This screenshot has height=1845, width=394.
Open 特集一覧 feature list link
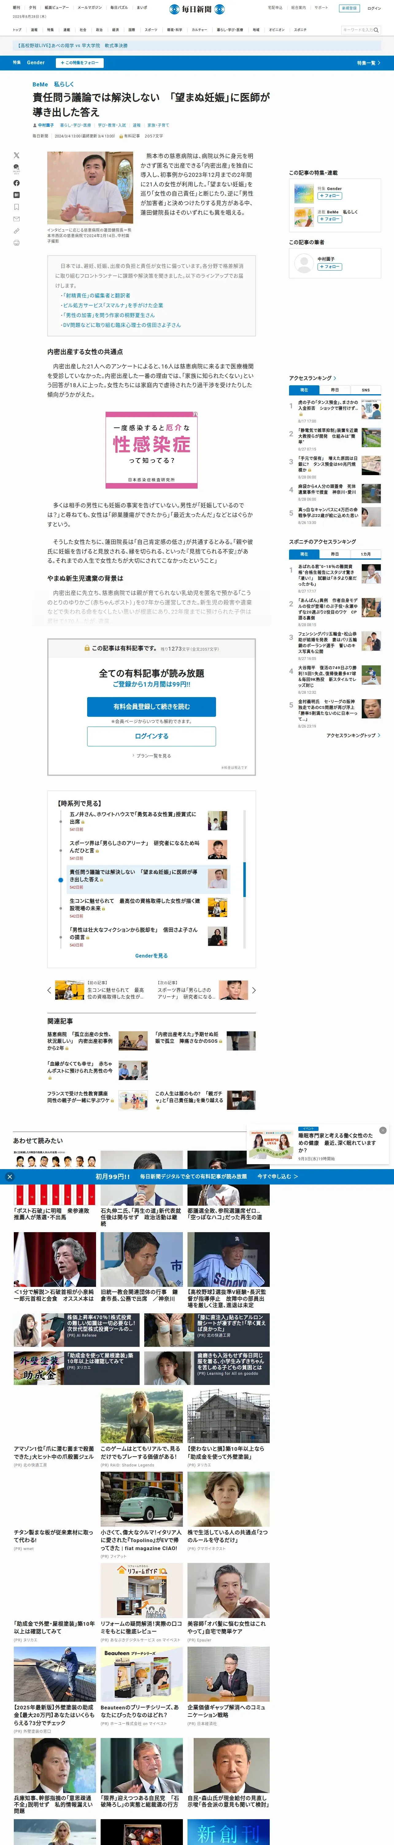368,63
